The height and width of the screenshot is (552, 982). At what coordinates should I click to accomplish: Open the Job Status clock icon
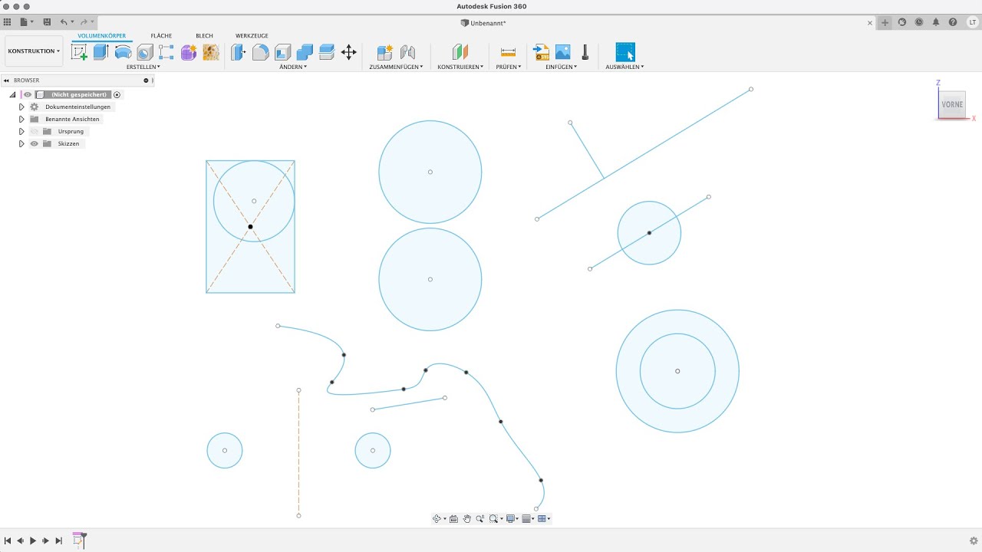(919, 22)
